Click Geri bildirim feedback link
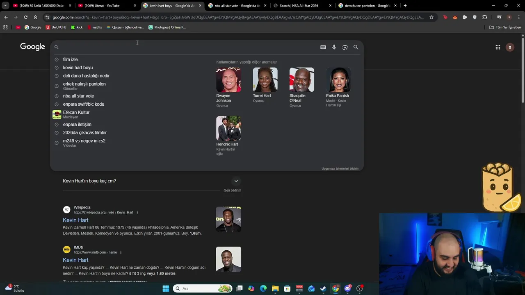 [232, 191]
